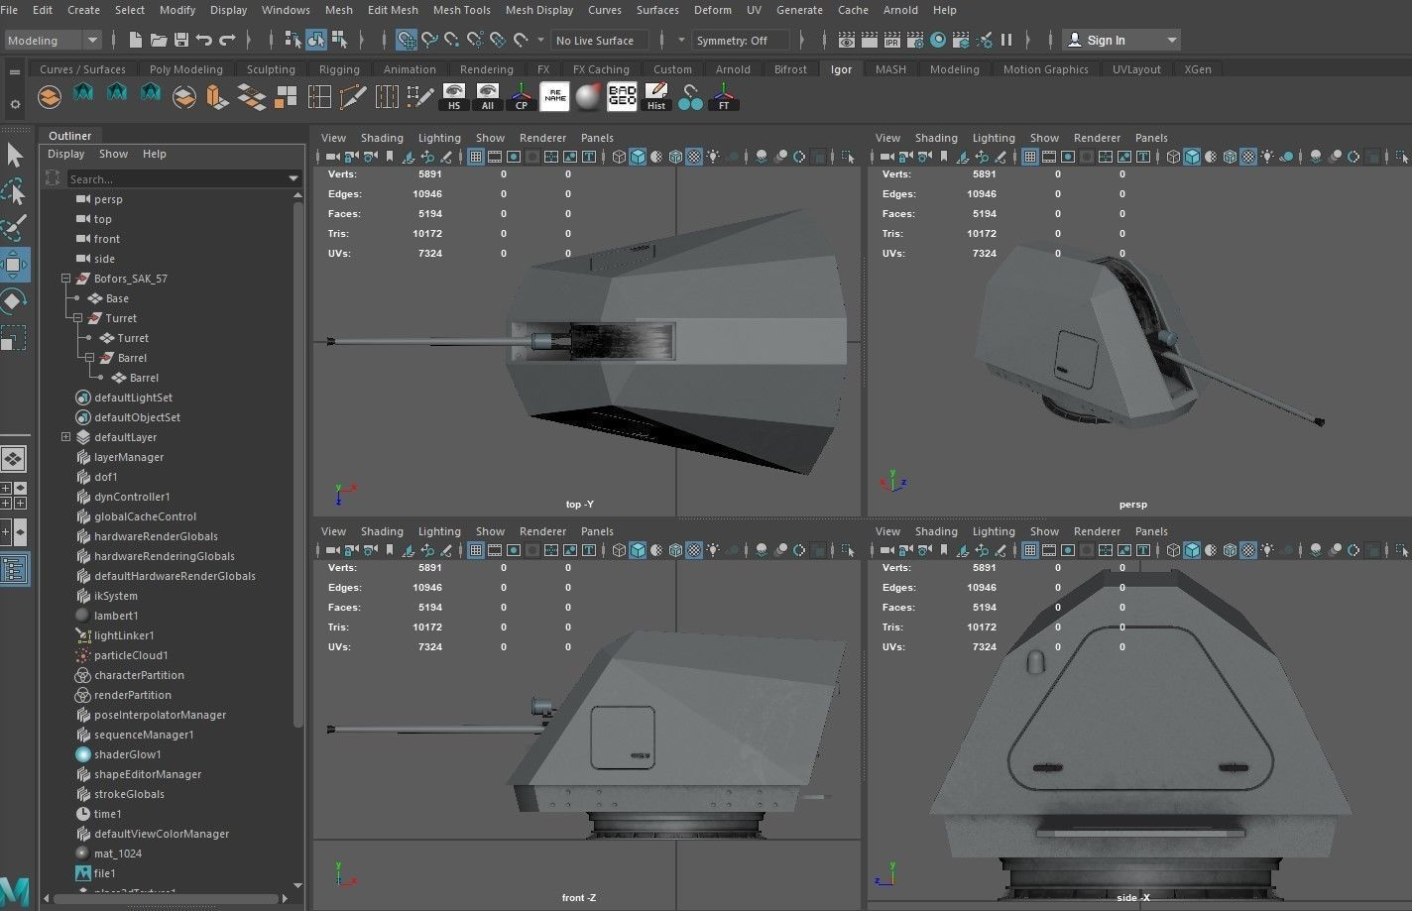Viewport: 1412px width, 911px height.
Task: Open Outliner Show menu
Action: pyautogui.click(x=113, y=154)
